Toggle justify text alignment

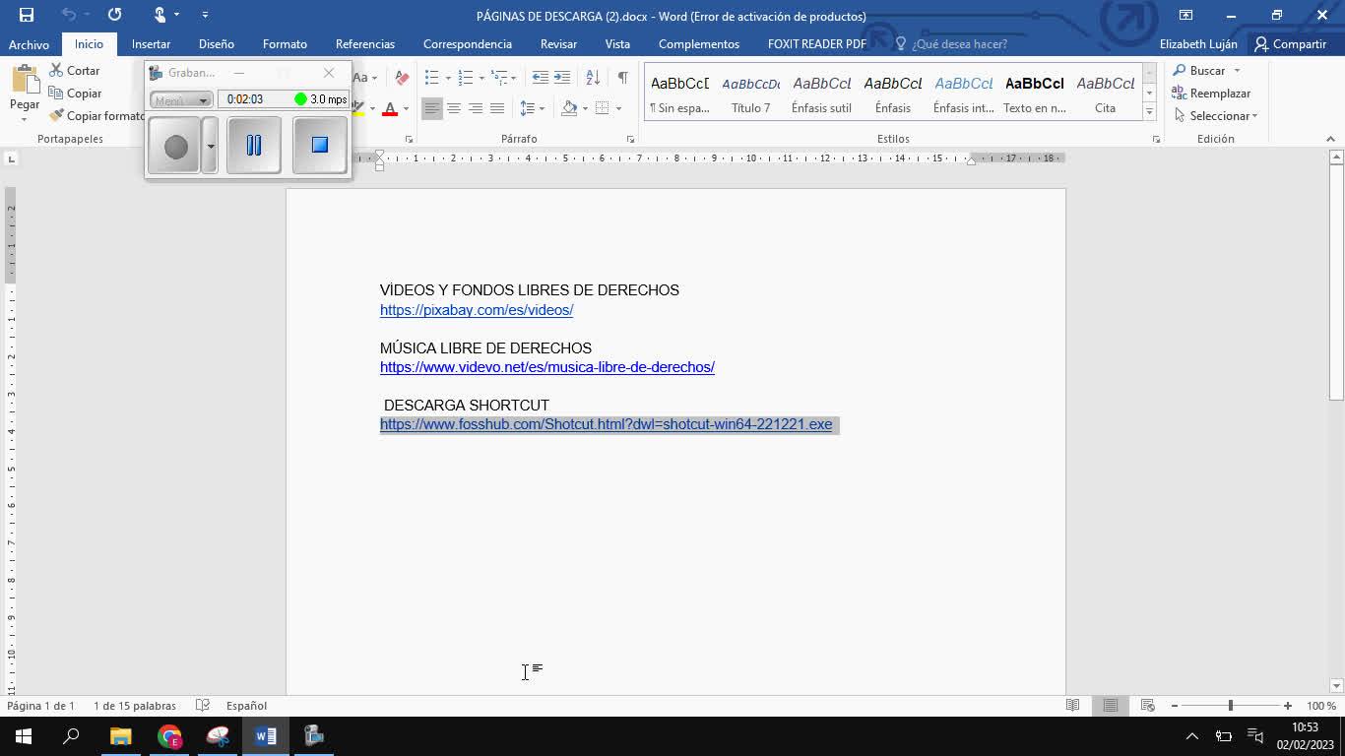coord(497,108)
